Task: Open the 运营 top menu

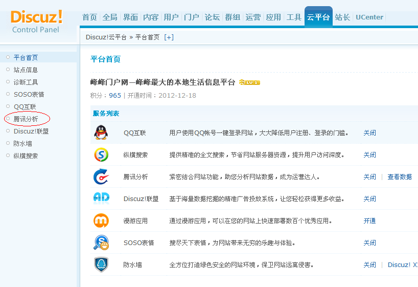Action: pyautogui.click(x=253, y=17)
